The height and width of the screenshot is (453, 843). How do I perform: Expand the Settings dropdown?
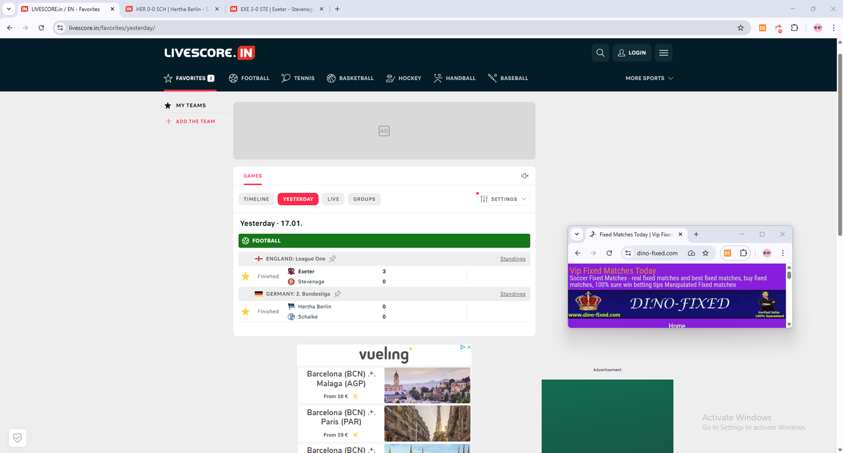tap(503, 199)
